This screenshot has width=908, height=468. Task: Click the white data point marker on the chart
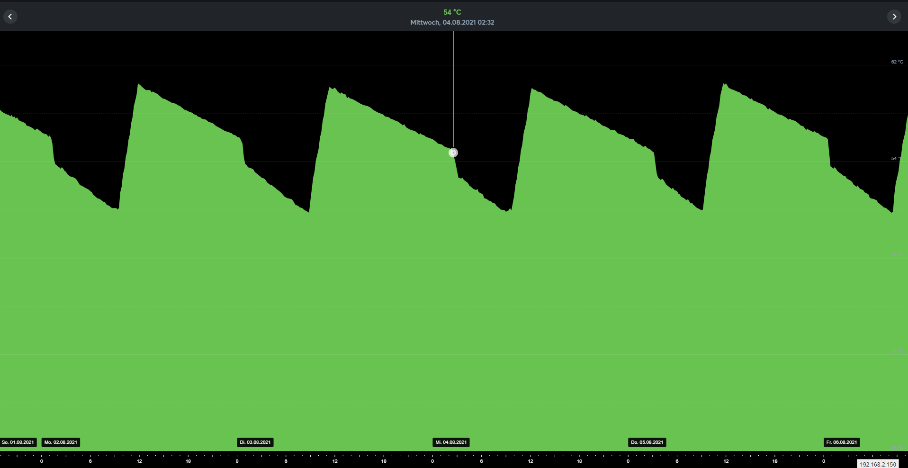tap(453, 153)
